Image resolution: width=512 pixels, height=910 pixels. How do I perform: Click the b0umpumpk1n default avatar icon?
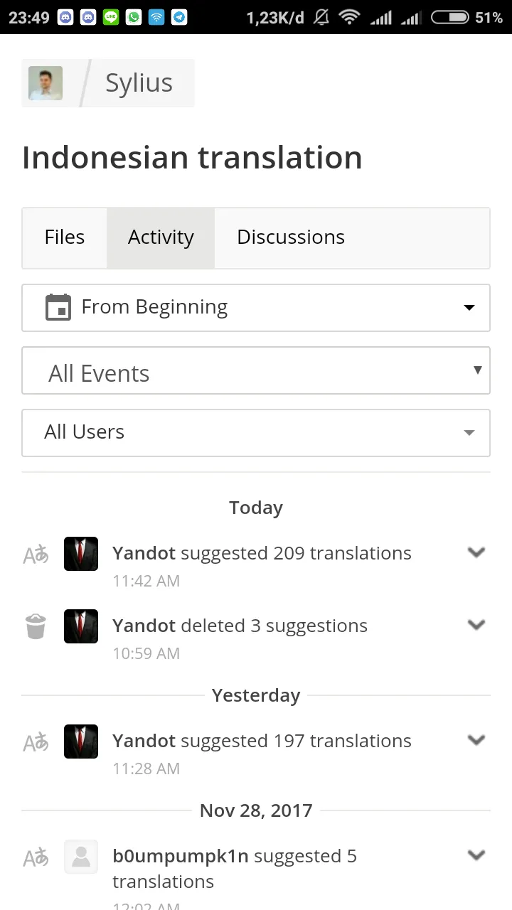coord(81,857)
